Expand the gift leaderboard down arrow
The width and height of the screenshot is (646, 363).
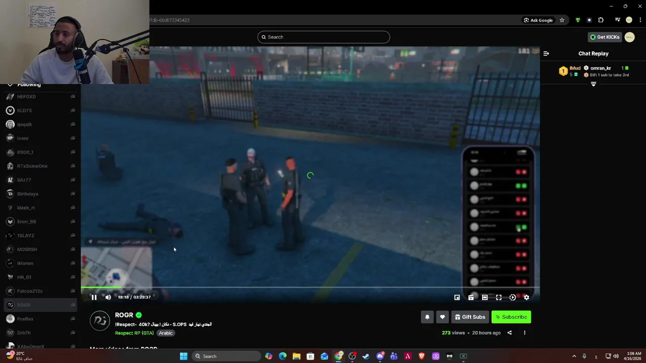click(x=594, y=84)
